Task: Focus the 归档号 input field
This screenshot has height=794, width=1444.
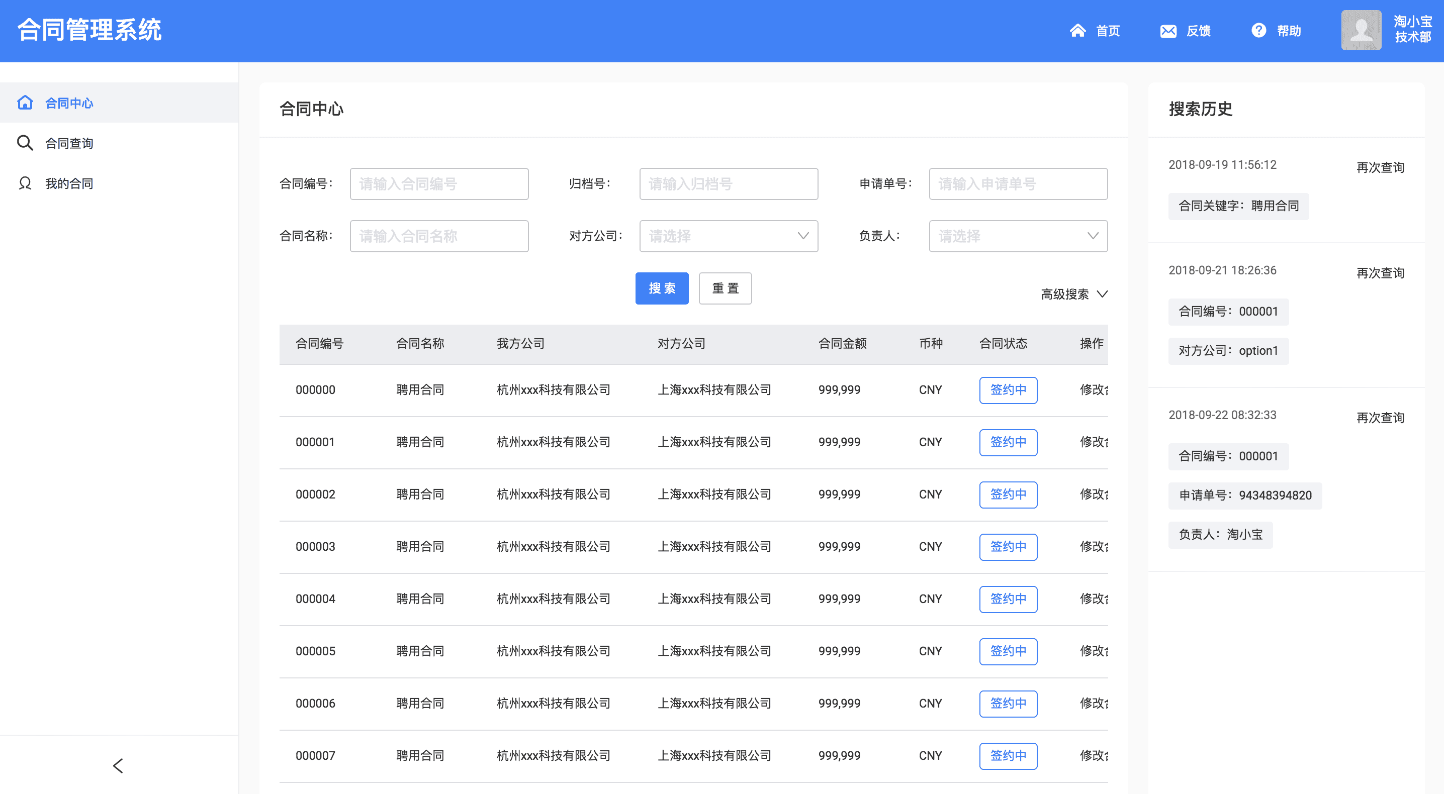Action: tap(729, 184)
